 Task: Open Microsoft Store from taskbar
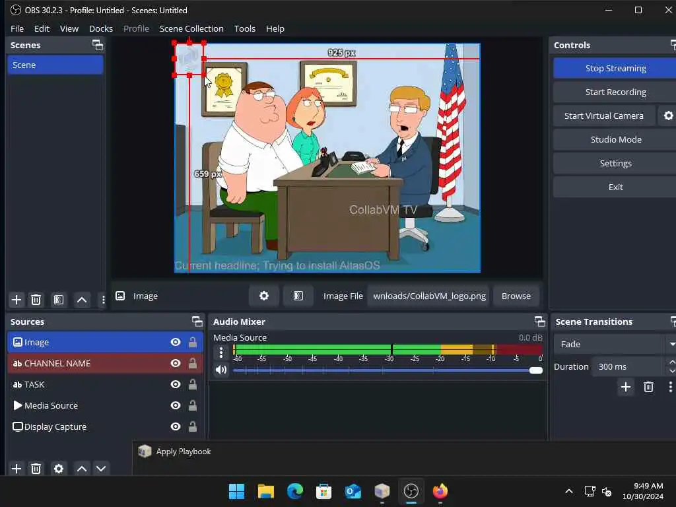pos(323,491)
